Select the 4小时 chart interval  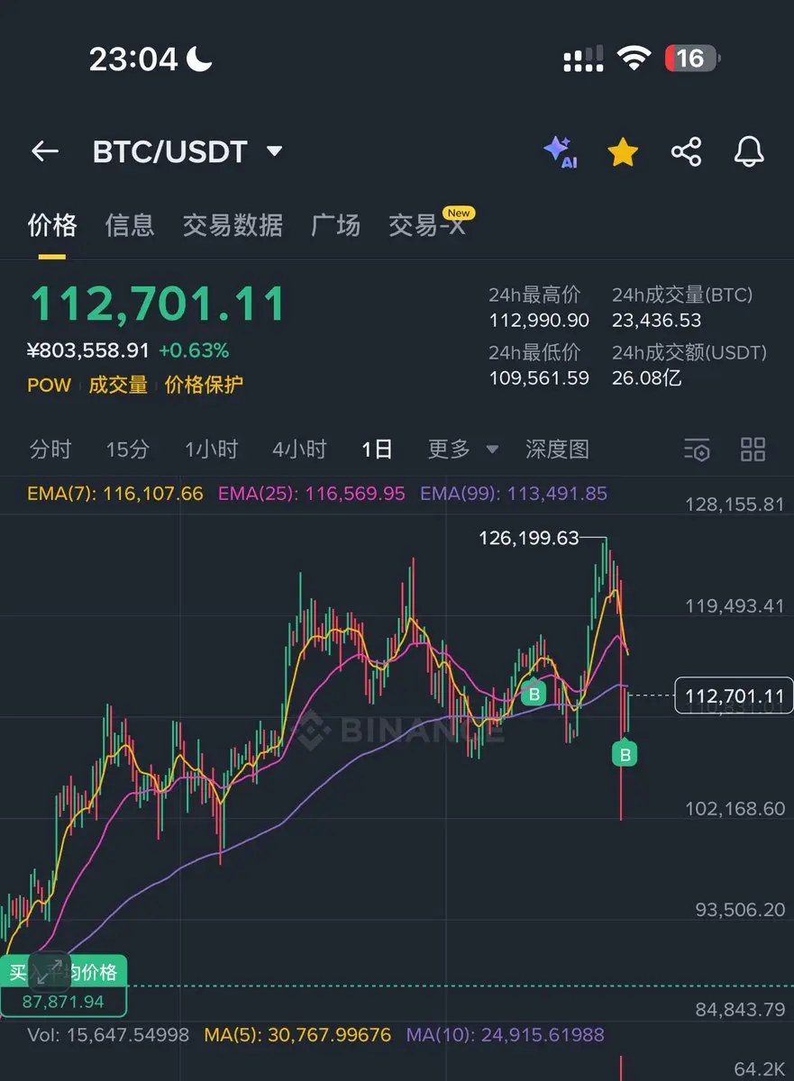tap(299, 449)
